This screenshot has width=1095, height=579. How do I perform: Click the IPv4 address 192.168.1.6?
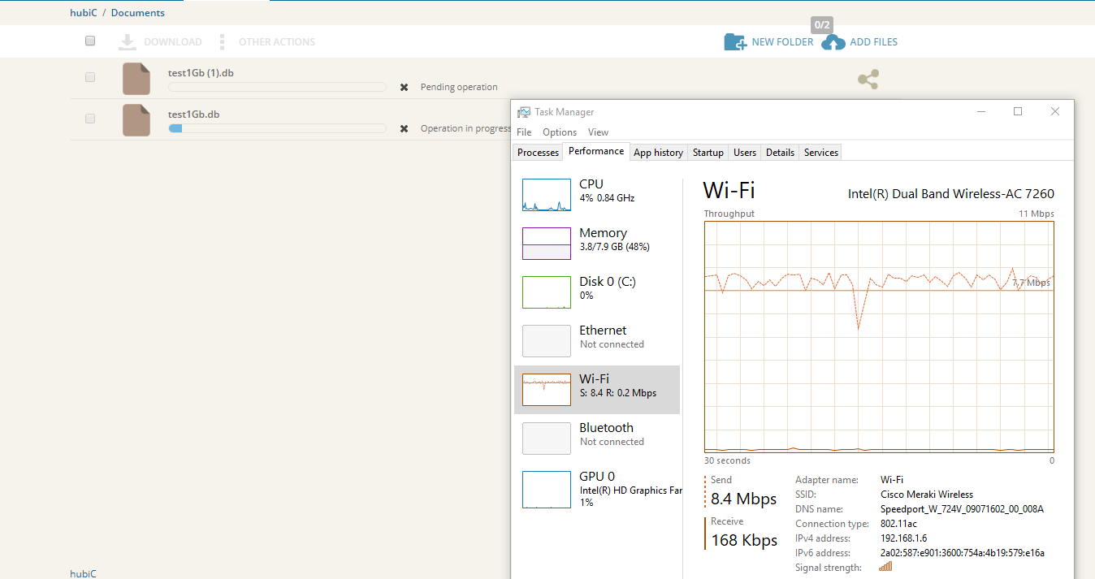click(903, 538)
